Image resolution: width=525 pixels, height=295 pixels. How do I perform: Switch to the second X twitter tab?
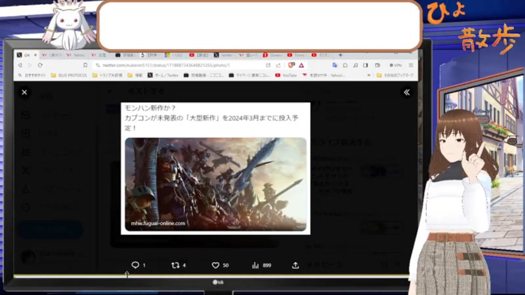pos(223,55)
